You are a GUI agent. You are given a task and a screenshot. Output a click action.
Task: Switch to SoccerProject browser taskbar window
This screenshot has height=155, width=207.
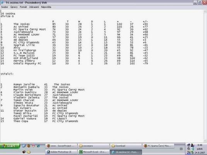(61, 146)
